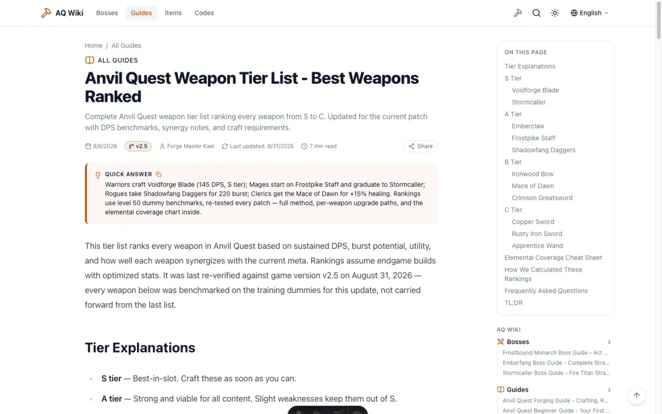Jump to C Tier section link

[513, 210]
